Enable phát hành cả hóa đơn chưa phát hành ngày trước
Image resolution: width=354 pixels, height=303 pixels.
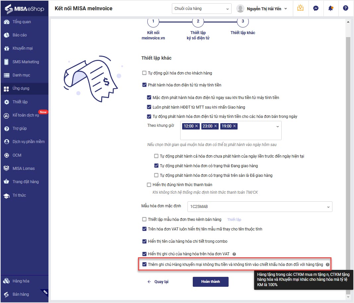pos(156,156)
